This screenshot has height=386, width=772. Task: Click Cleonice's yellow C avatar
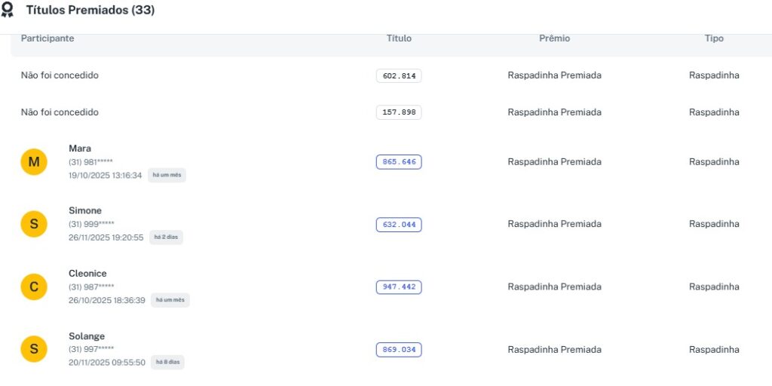(x=34, y=286)
